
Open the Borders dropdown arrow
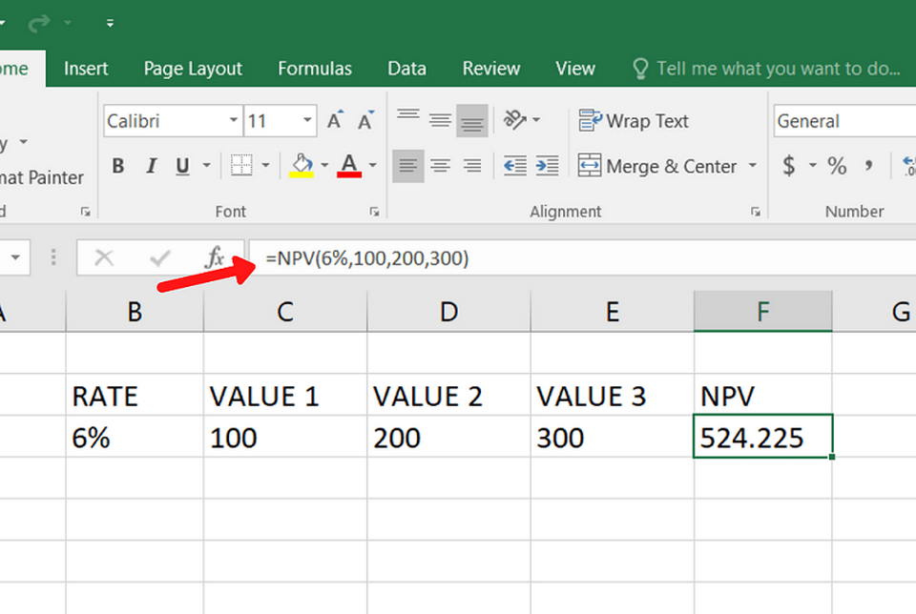265,166
